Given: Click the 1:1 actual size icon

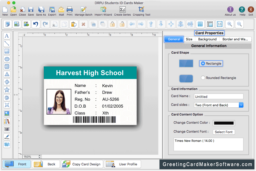Looking at the screenshot, I should point(220,24).
